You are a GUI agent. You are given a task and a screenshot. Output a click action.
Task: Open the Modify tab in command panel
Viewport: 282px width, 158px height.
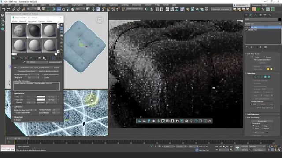(x=251, y=15)
